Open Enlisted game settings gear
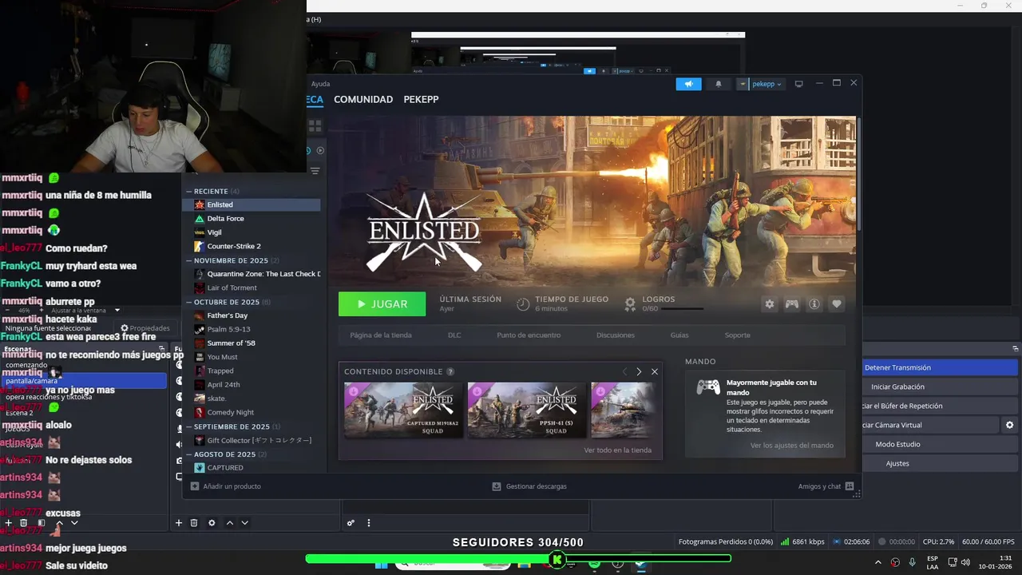Viewport: 1022px width, 575px height. pos(769,304)
